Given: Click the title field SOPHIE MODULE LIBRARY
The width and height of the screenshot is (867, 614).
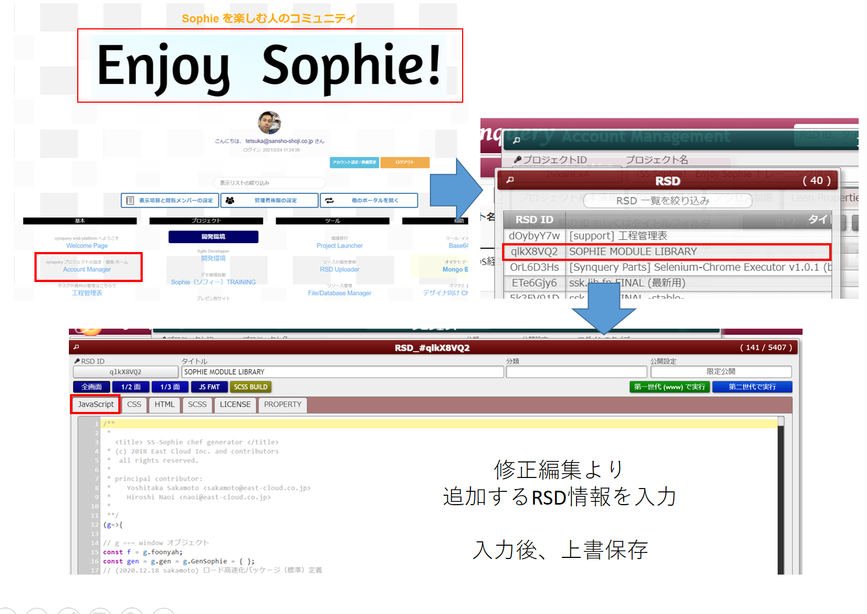Looking at the screenshot, I should coord(343,372).
